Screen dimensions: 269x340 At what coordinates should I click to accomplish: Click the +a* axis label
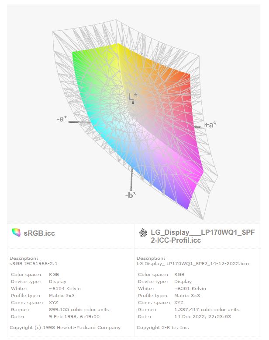click(x=210, y=125)
